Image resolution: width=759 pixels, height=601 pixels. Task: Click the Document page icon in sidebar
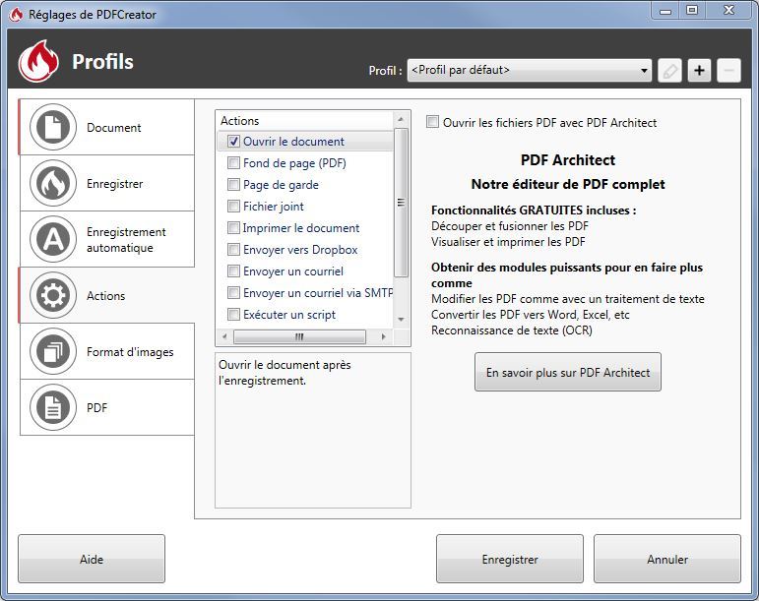(53, 127)
